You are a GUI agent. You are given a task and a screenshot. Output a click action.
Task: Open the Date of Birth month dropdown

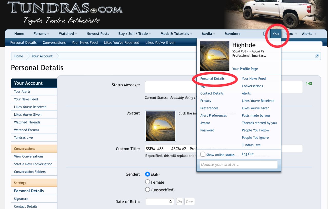coord(160,202)
